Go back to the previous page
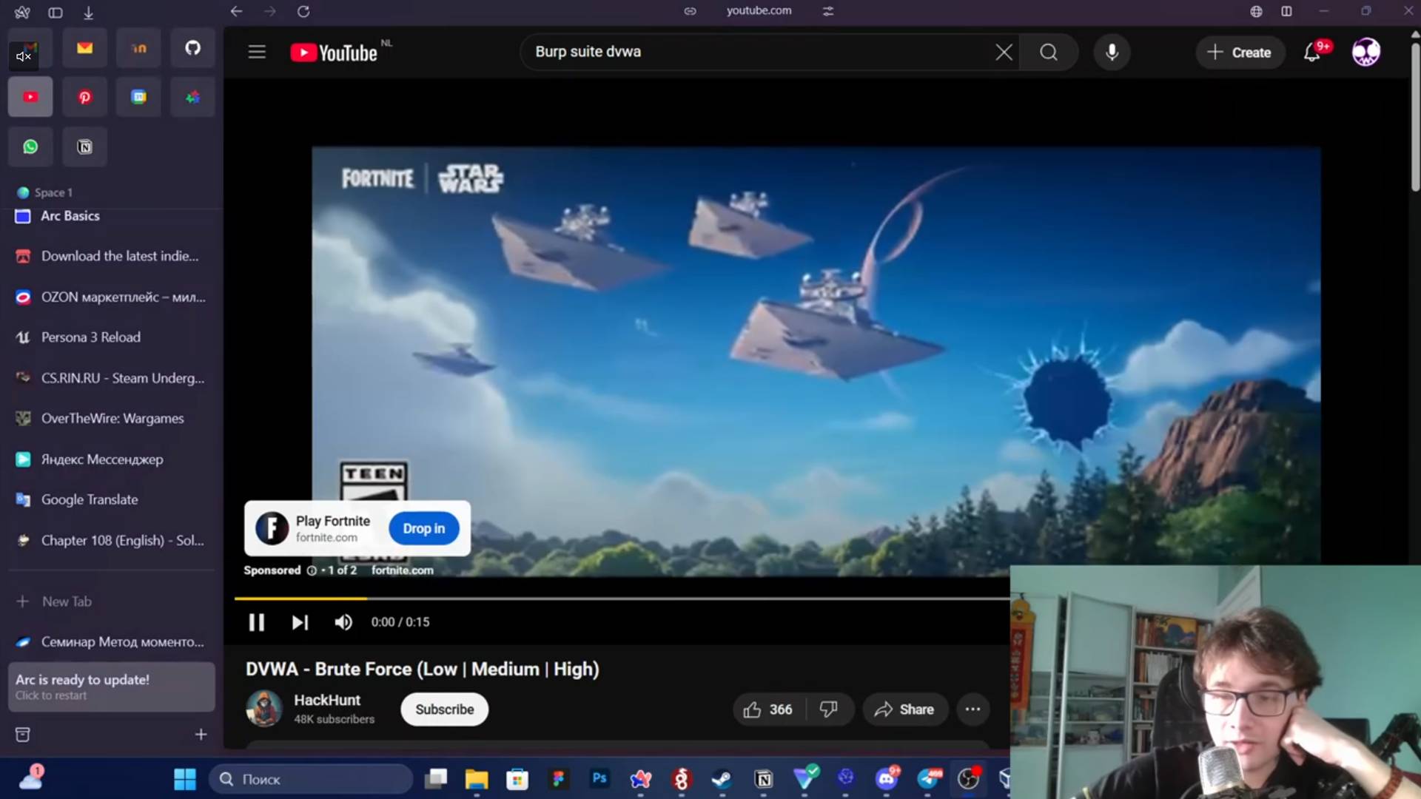1421x799 pixels. point(236,11)
